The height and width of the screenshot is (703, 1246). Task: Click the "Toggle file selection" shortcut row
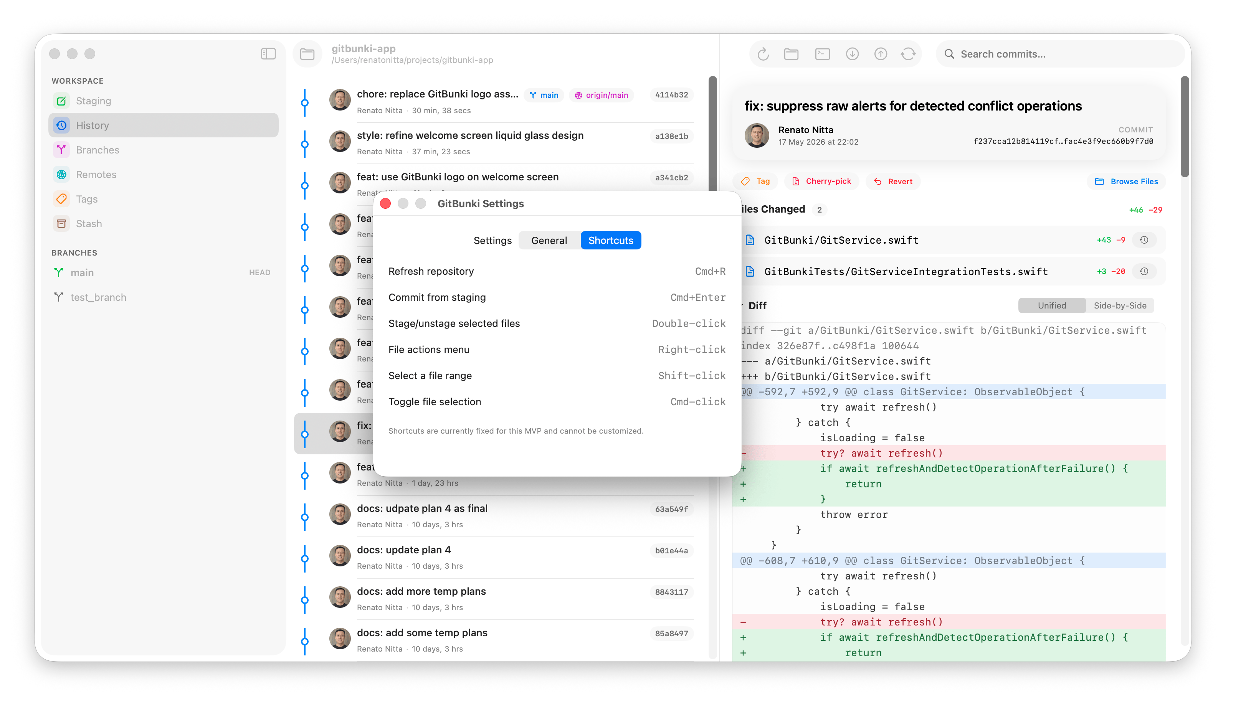[557, 402]
